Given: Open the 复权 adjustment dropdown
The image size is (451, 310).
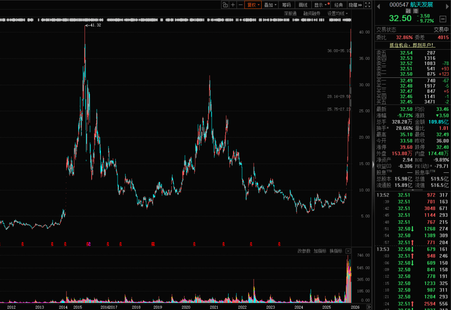Looking at the screenshot, I should (x=253, y=5).
